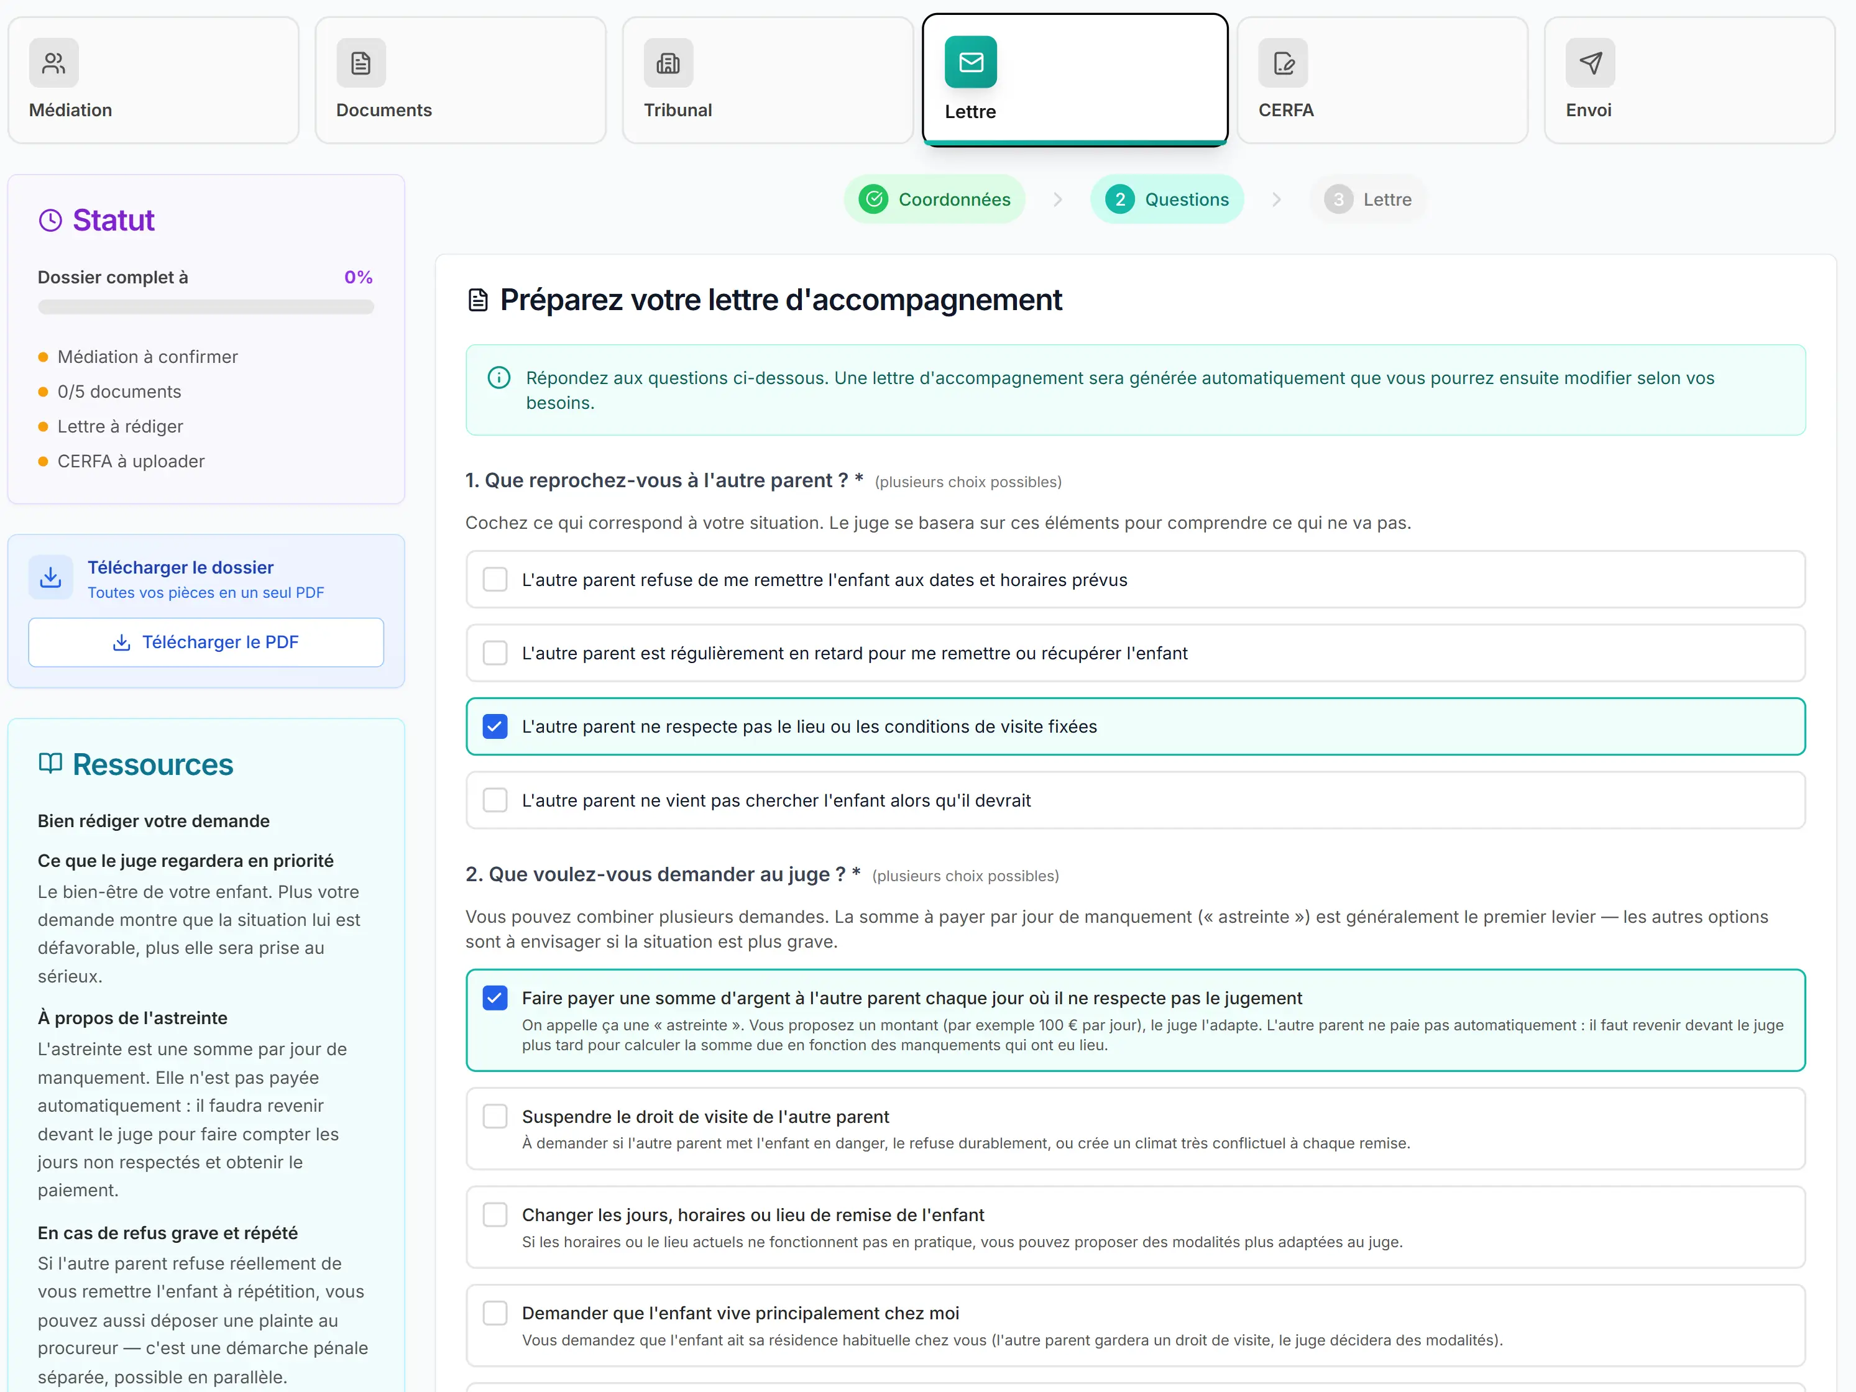The height and width of the screenshot is (1392, 1856).
Task: Click the Tribunal building icon
Action: pyautogui.click(x=668, y=63)
